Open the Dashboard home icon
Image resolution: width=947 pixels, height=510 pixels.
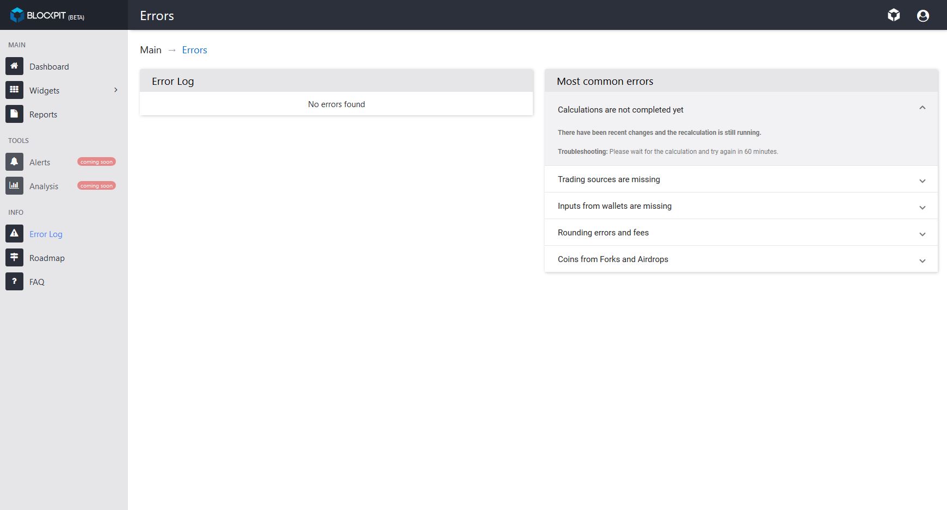pyautogui.click(x=14, y=66)
